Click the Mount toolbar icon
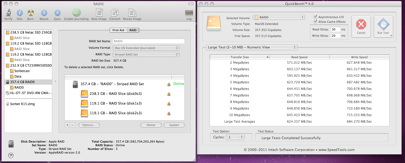The height and width of the screenshot is (163, 405). click(44, 13)
